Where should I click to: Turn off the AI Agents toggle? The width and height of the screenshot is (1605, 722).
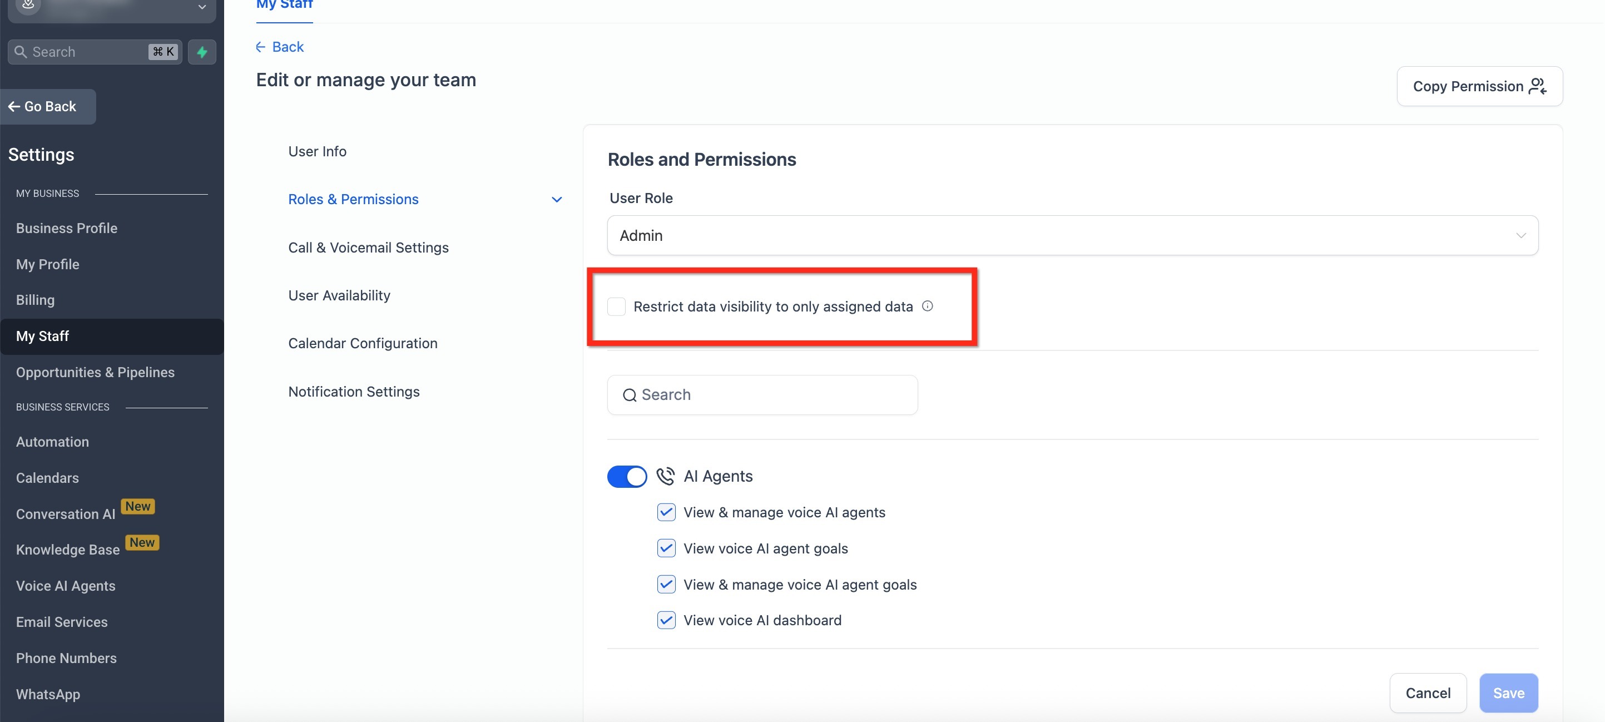pyautogui.click(x=627, y=477)
